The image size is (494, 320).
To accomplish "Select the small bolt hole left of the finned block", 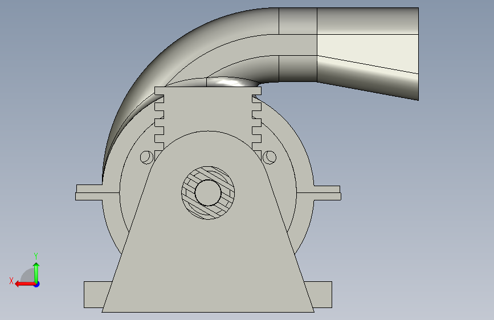I will tap(146, 157).
